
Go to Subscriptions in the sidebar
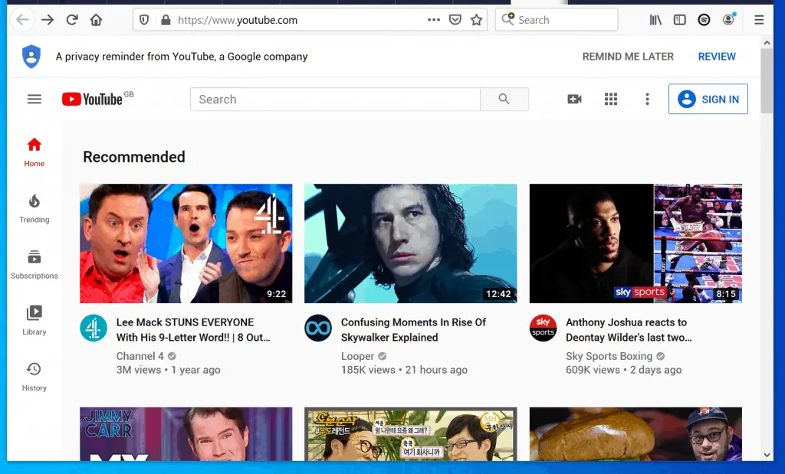34,264
